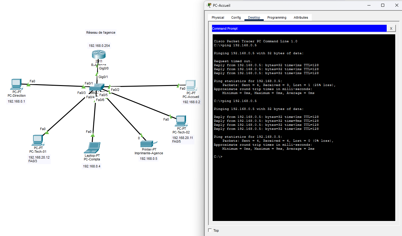
Task: Click the link light at PC-Tech-02 Fa0
Action: click(x=171, y=117)
